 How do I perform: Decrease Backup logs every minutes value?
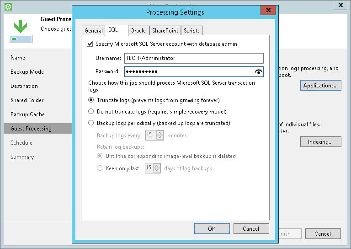click(160, 137)
